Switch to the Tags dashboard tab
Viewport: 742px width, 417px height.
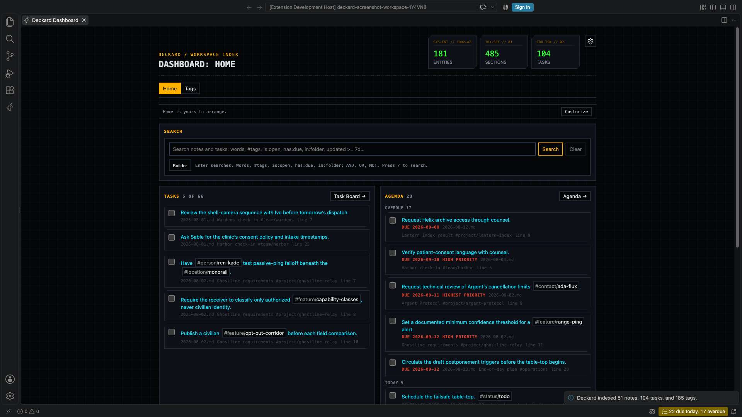[190, 88]
